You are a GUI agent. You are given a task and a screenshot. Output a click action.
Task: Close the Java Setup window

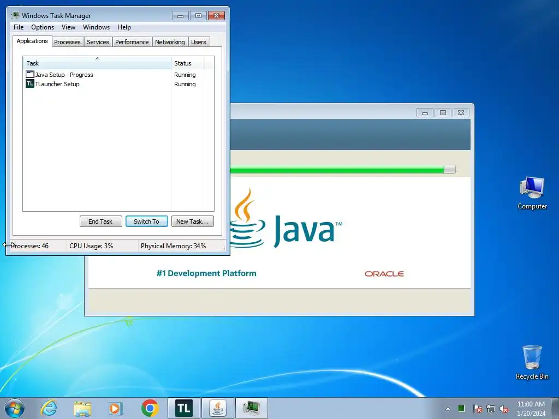pos(461,112)
